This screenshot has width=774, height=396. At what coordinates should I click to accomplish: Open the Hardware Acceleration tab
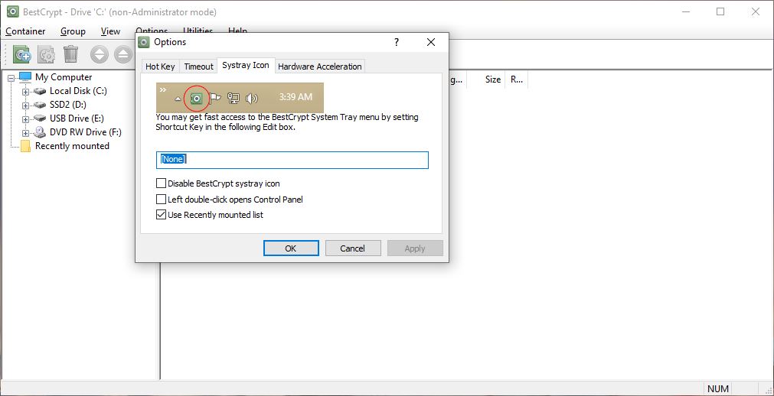(x=319, y=67)
